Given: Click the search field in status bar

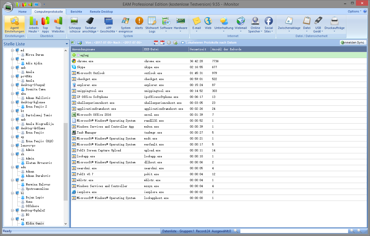Looking at the screenshot, I should pos(294,231).
